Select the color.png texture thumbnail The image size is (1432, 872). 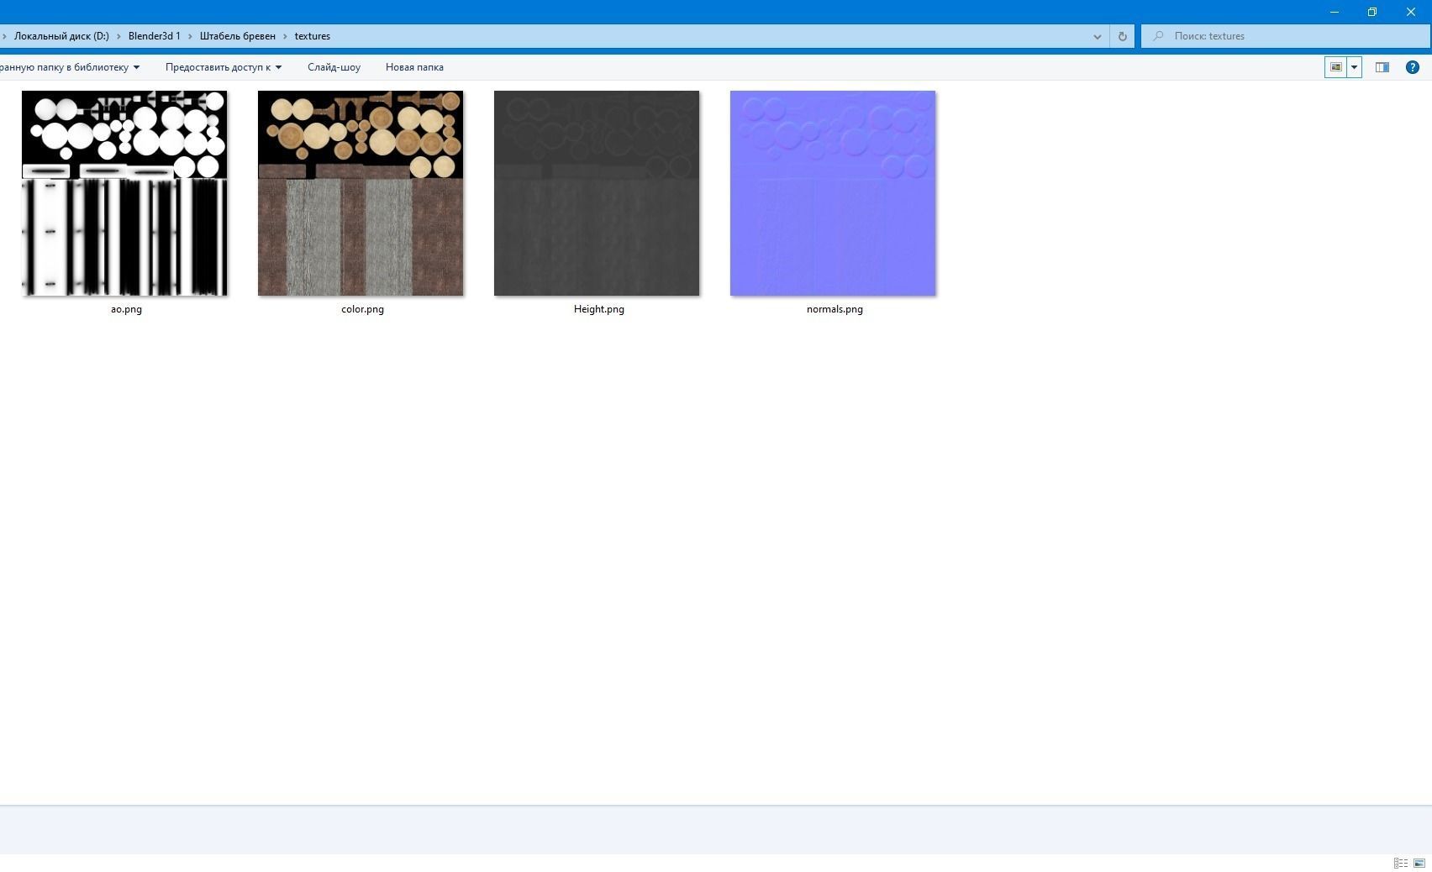(x=361, y=193)
